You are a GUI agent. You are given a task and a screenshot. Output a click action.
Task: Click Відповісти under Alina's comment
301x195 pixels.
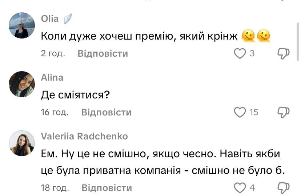pos(106,113)
